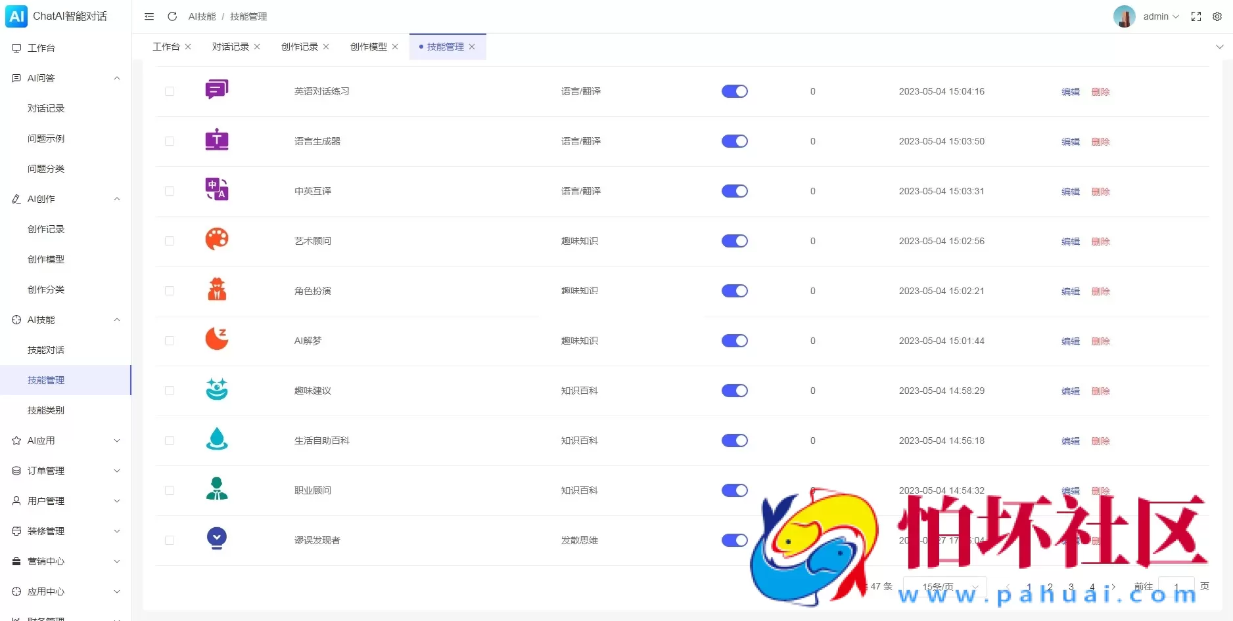Go to page 3 in pagination
Viewport: 1233px width, 621px height.
[x=1071, y=588]
